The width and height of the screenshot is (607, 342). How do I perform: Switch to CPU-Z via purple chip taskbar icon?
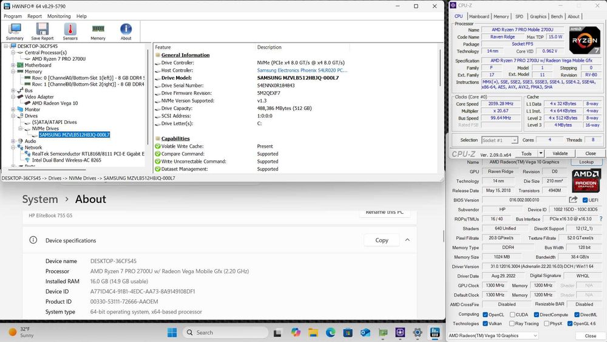click(400, 332)
